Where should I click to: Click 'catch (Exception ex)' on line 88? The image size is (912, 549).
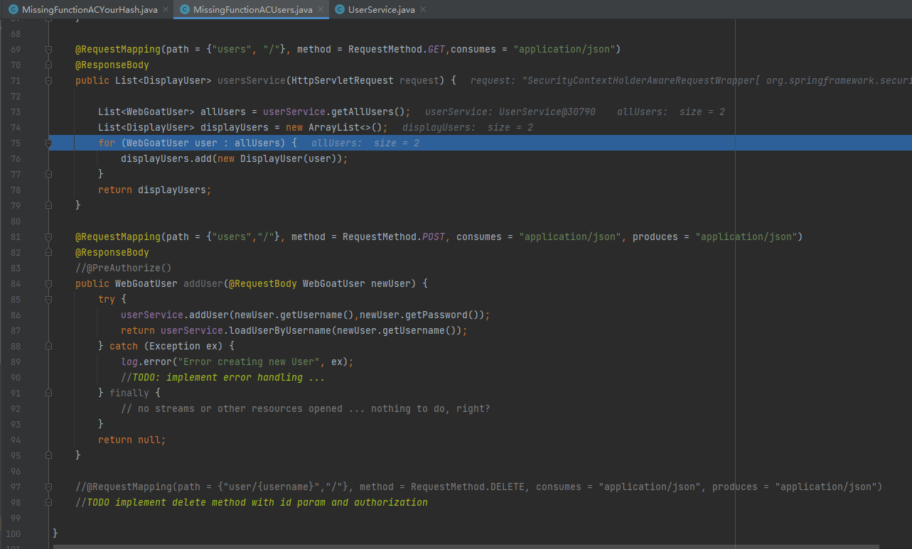pyautogui.click(x=166, y=347)
